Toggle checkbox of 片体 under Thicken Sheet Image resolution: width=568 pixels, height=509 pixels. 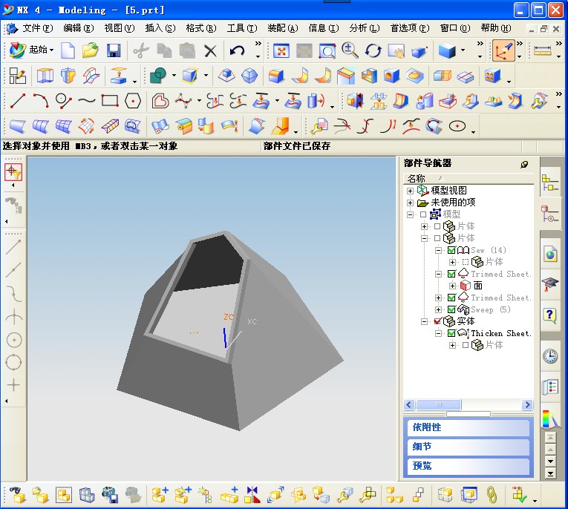466,345
